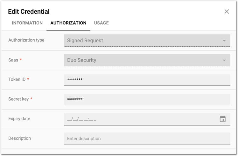Click the Enter description text field
This screenshot has width=238, height=156.
(147, 139)
